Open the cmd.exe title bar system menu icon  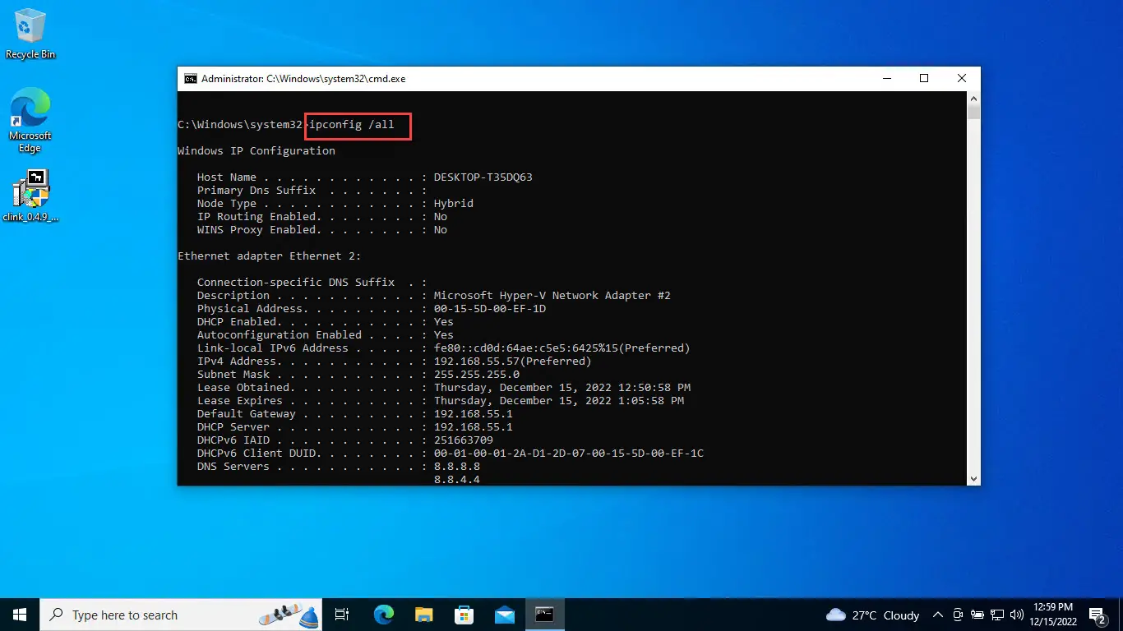click(x=190, y=79)
